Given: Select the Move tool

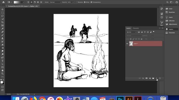Looking at the screenshot, I should pyautogui.click(x=3, y=9).
